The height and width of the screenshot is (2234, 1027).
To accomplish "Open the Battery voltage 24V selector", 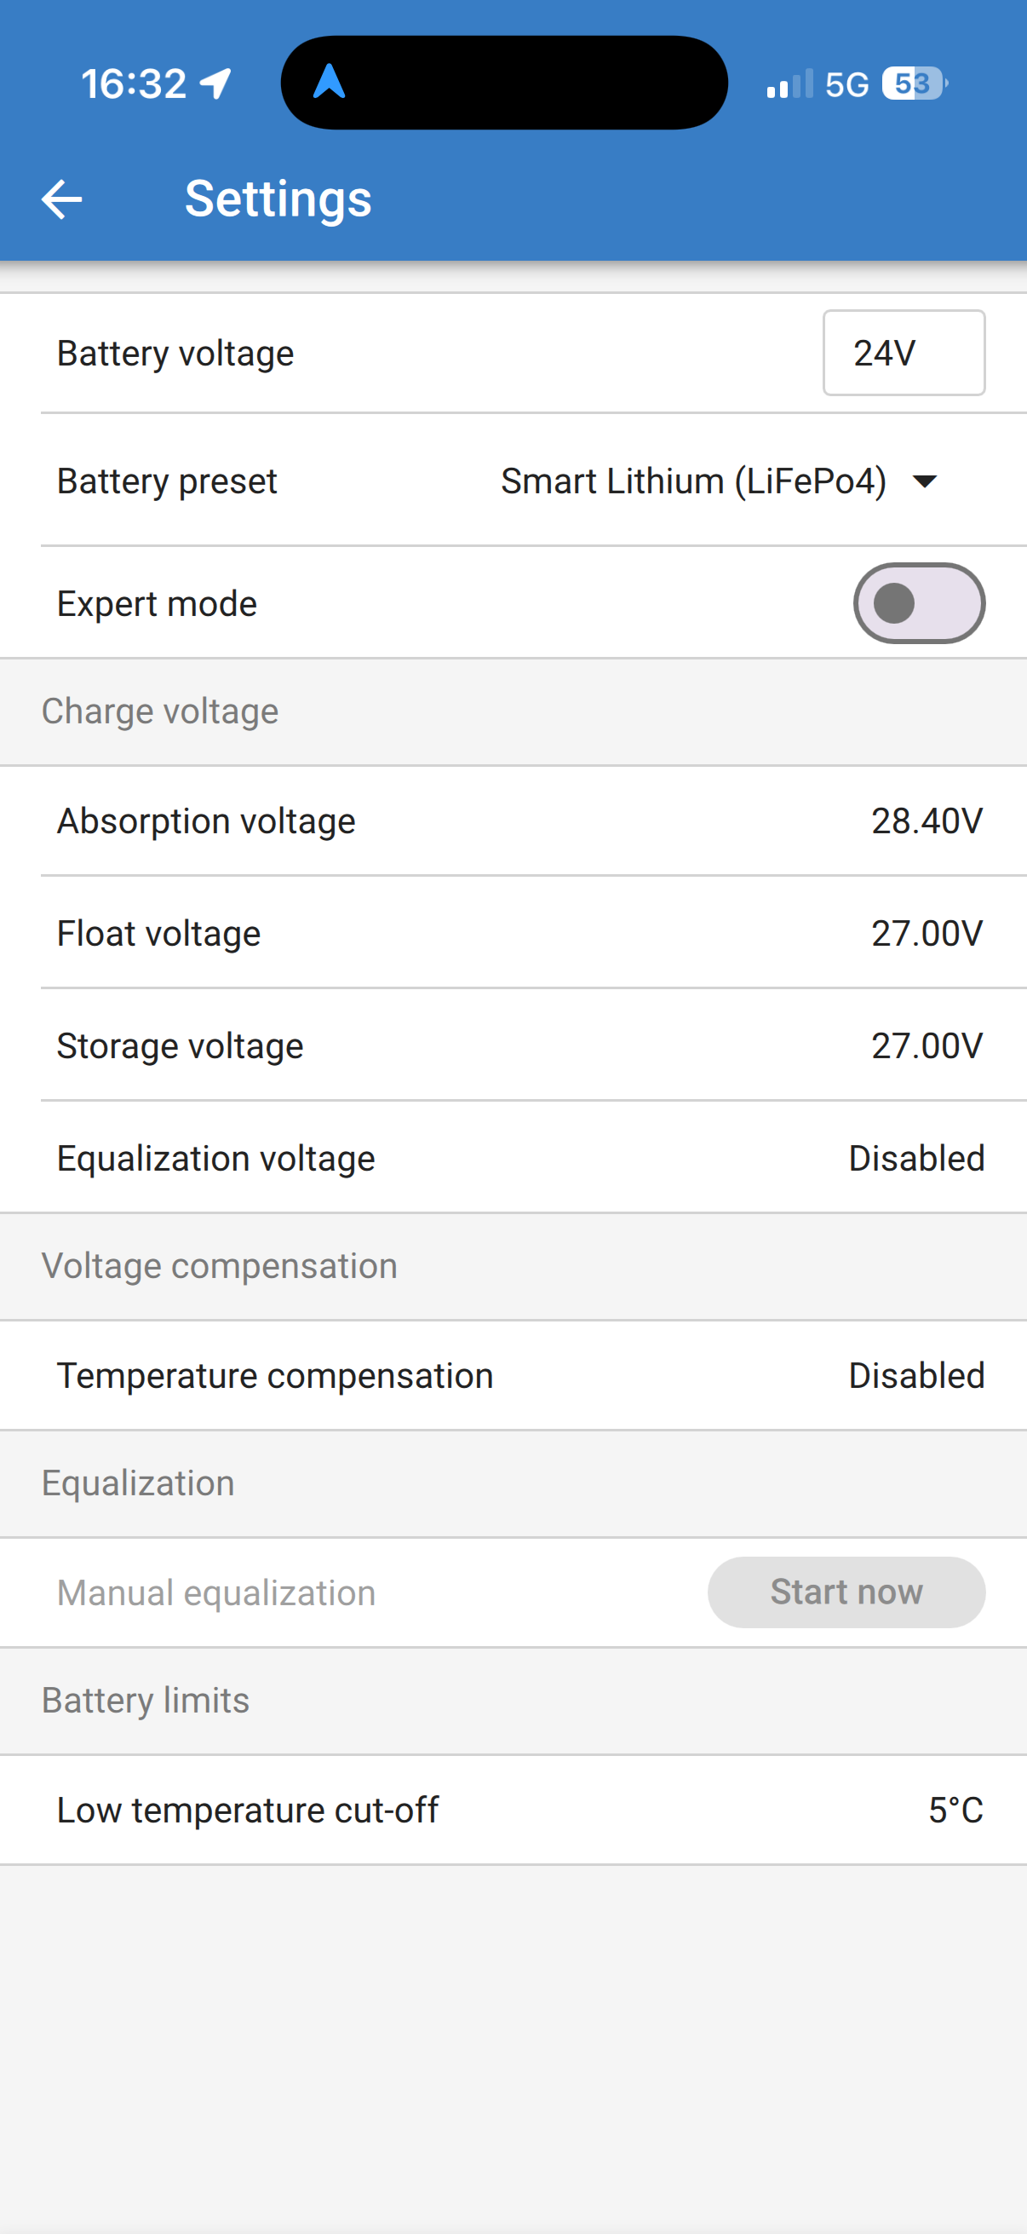I will pyautogui.click(x=903, y=353).
